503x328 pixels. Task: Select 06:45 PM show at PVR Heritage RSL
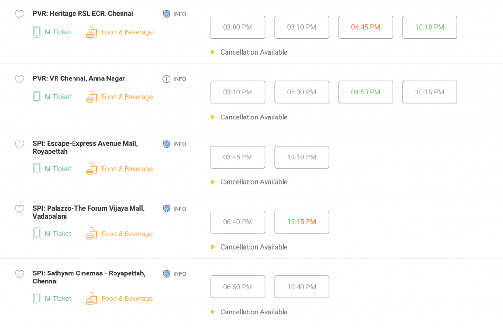coord(365,27)
